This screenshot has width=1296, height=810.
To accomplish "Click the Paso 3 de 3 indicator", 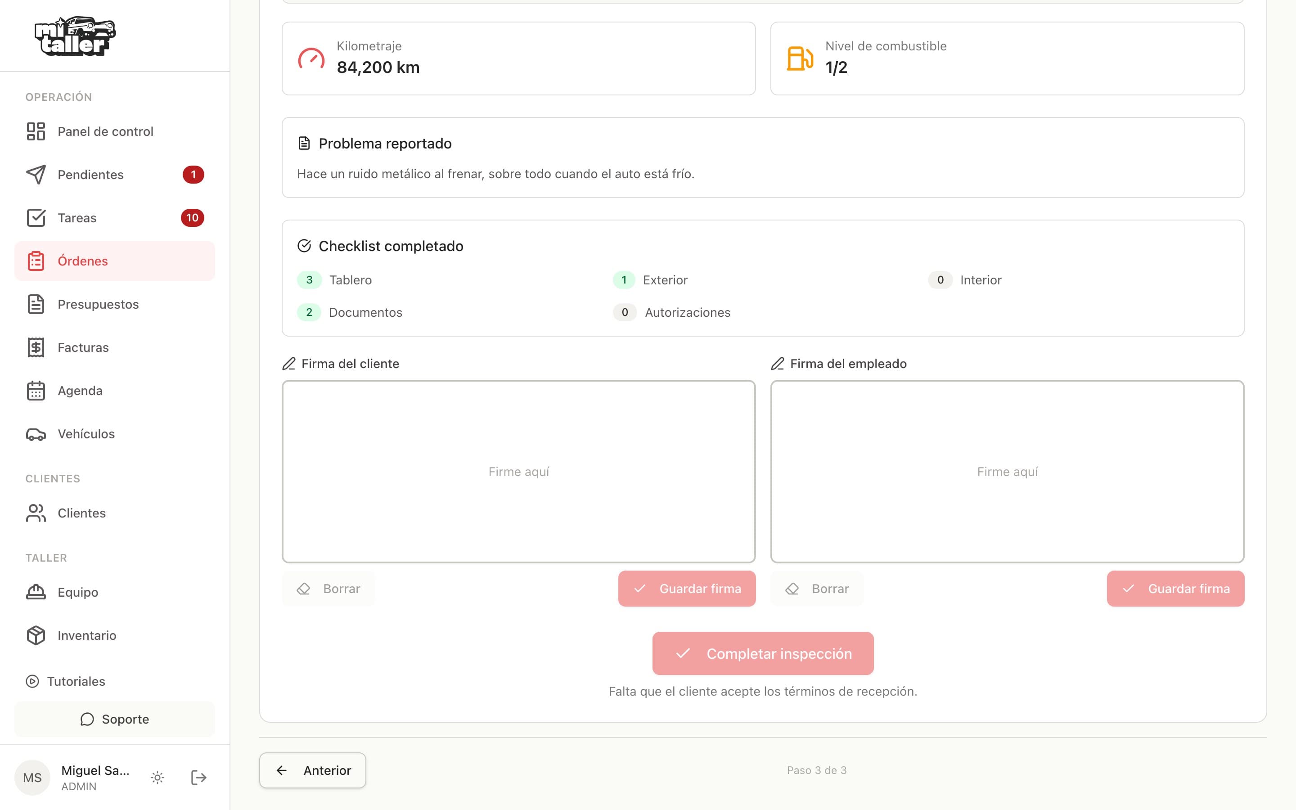I will (817, 770).
